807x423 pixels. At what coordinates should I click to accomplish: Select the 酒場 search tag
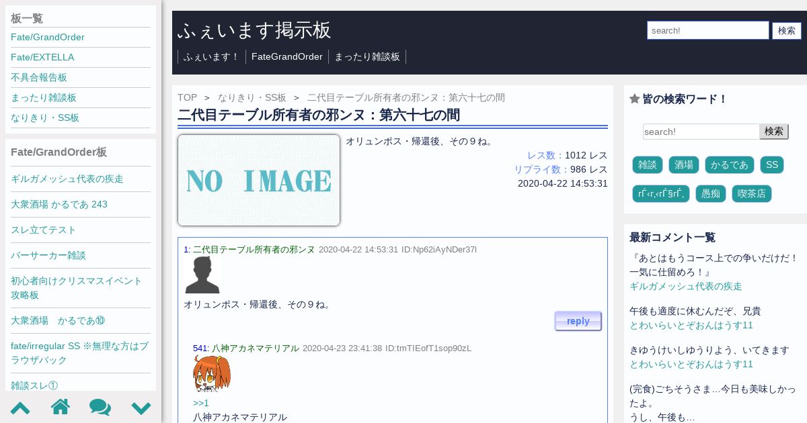(684, 164)
